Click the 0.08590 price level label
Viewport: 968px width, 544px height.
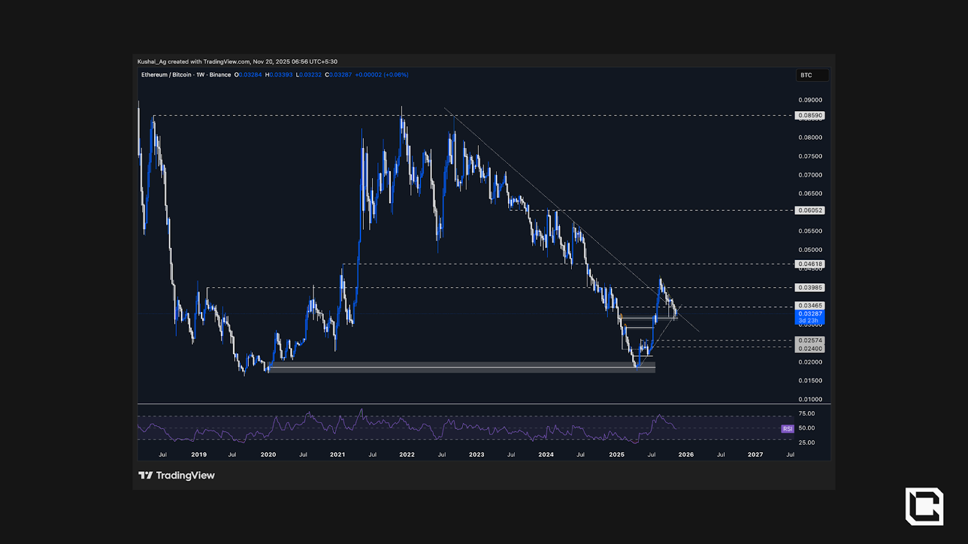click(809, 115)
